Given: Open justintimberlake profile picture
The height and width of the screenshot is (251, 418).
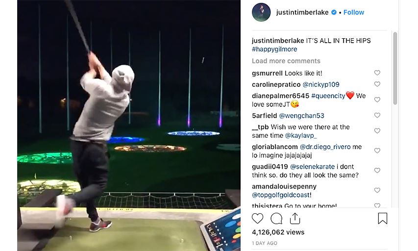Looking at the screenshot, I should [x=261, y=12].
